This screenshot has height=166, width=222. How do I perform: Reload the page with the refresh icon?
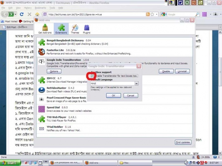coord(22,14)
